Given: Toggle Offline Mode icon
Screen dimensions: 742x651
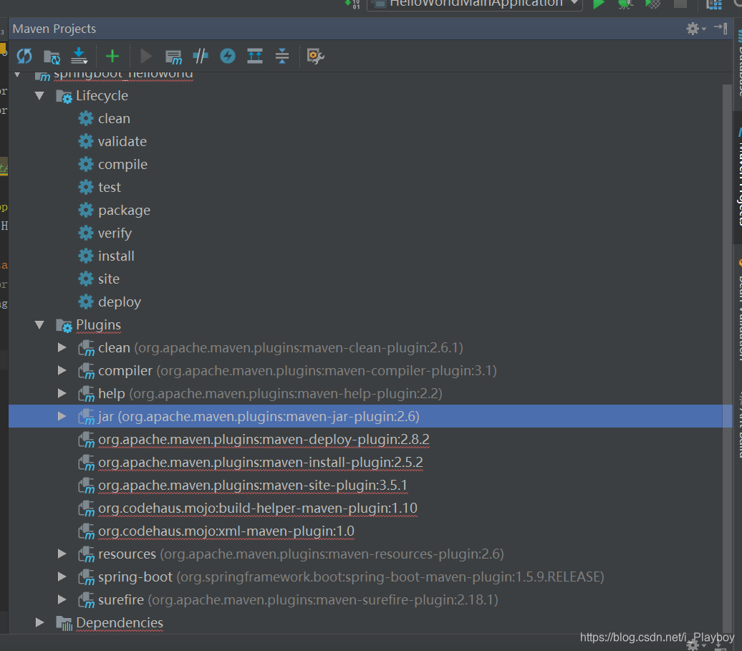Looking at the screenshot, I should tap(201, 56).
